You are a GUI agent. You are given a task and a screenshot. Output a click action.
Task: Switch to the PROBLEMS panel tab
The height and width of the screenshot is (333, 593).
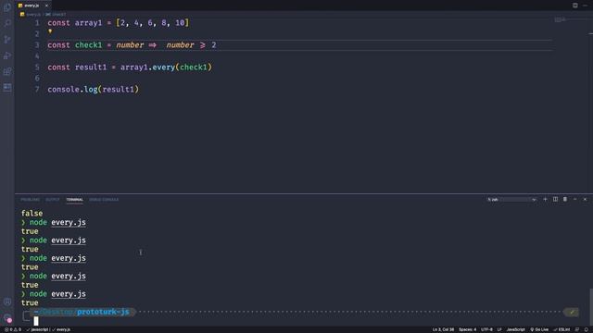(x=30, y=200)
